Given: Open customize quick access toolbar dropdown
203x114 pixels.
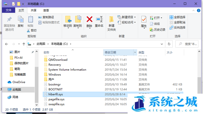Looking at the screenshot, I should [23, 4].
